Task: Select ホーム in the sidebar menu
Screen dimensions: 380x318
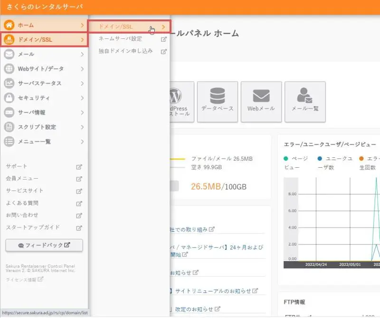Action: (44, 25)
